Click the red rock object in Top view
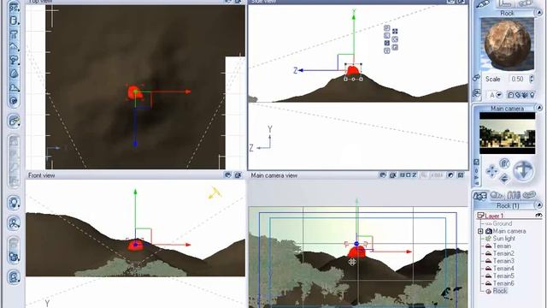Screen dimensions: 547x308 [134, 93]
